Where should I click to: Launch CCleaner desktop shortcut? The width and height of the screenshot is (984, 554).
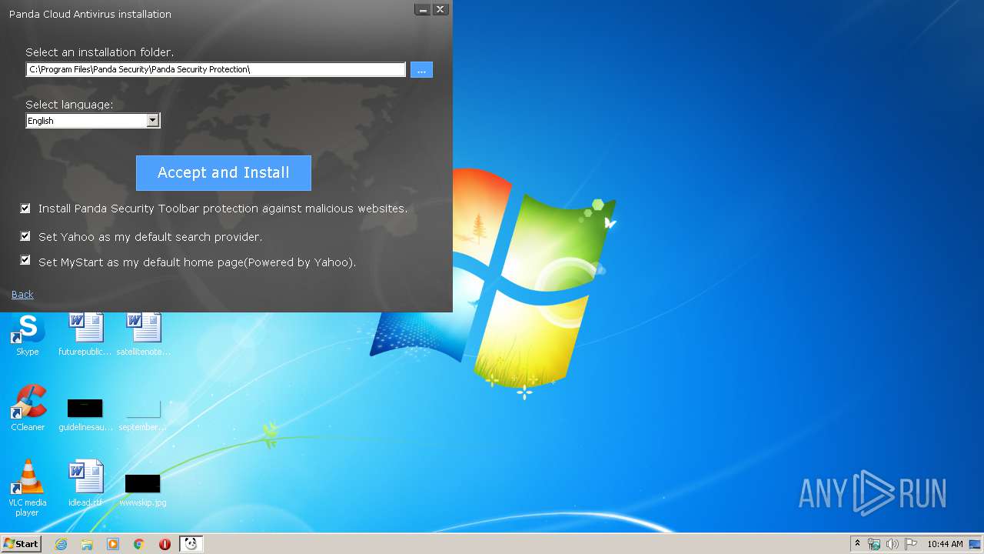tap(28, 408)
